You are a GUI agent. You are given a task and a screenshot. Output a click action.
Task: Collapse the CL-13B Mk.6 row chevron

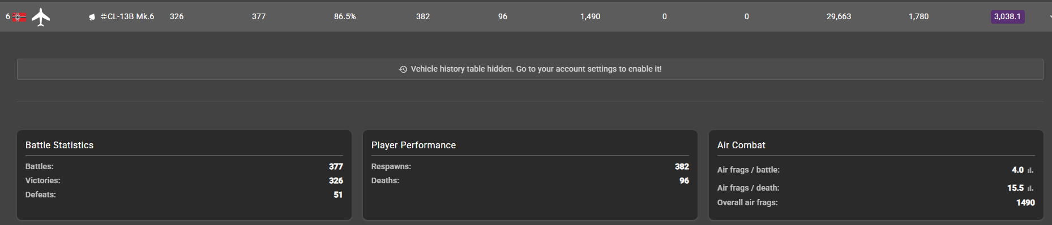click(1049, 17)
